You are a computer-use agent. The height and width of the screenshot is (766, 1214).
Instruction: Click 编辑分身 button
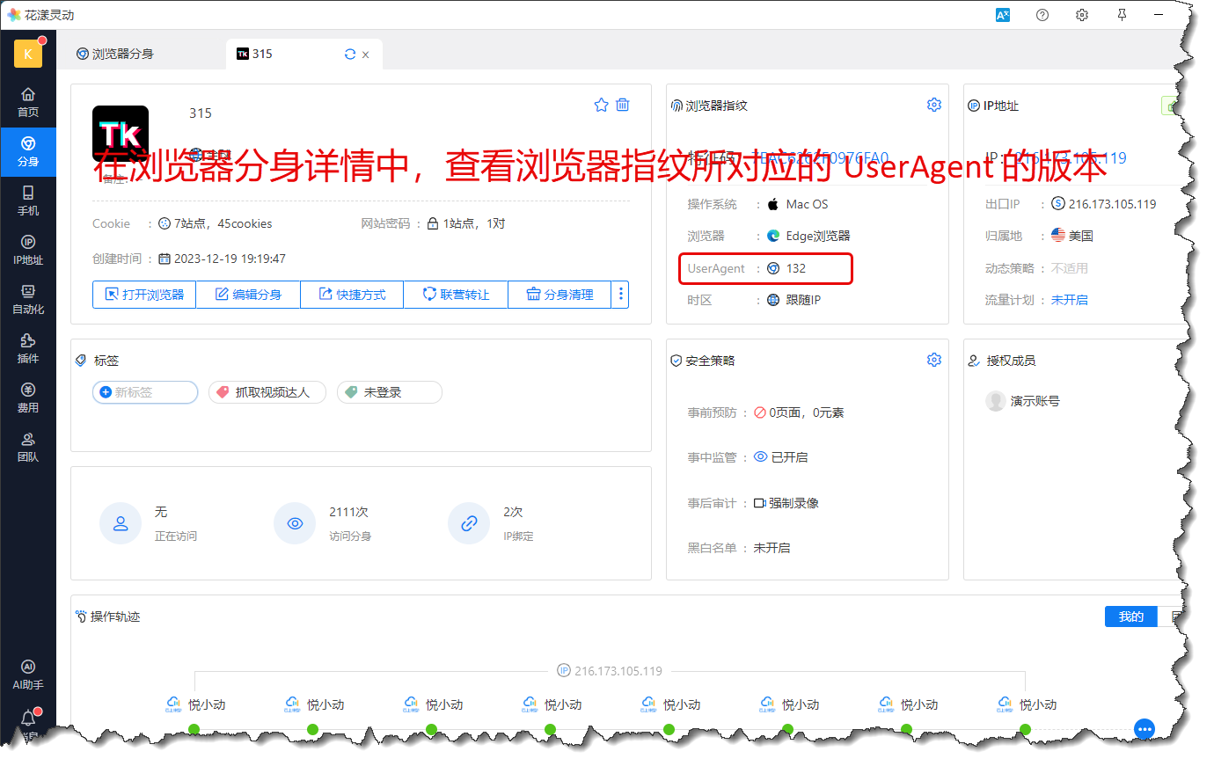pyautogui.click(x=248, y=295)
